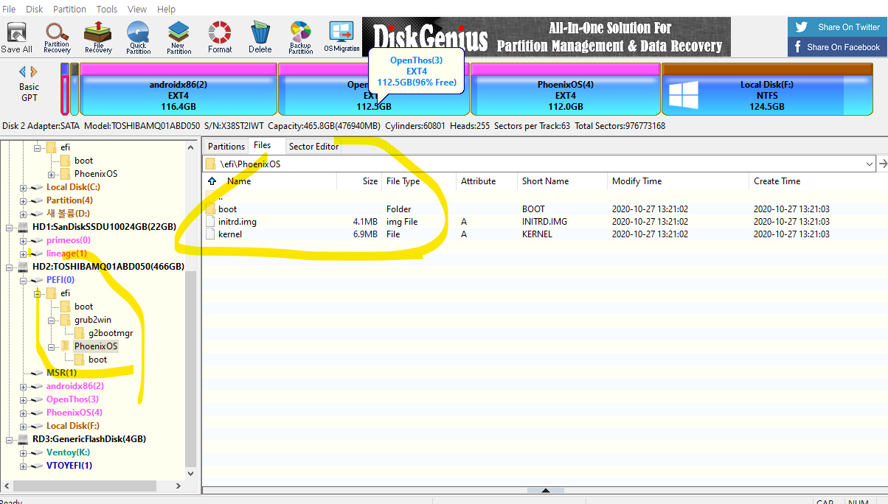
Task: Open the View menu
Action: (x=137, y=9)
